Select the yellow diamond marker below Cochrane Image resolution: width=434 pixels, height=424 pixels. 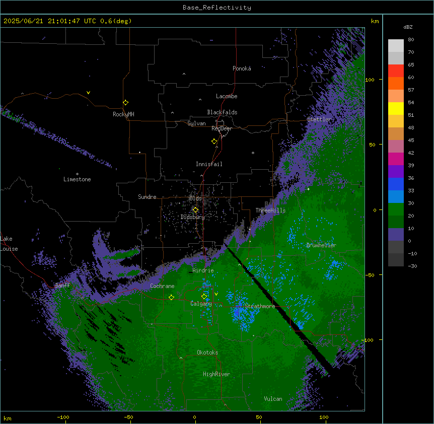tap(171, 298)
